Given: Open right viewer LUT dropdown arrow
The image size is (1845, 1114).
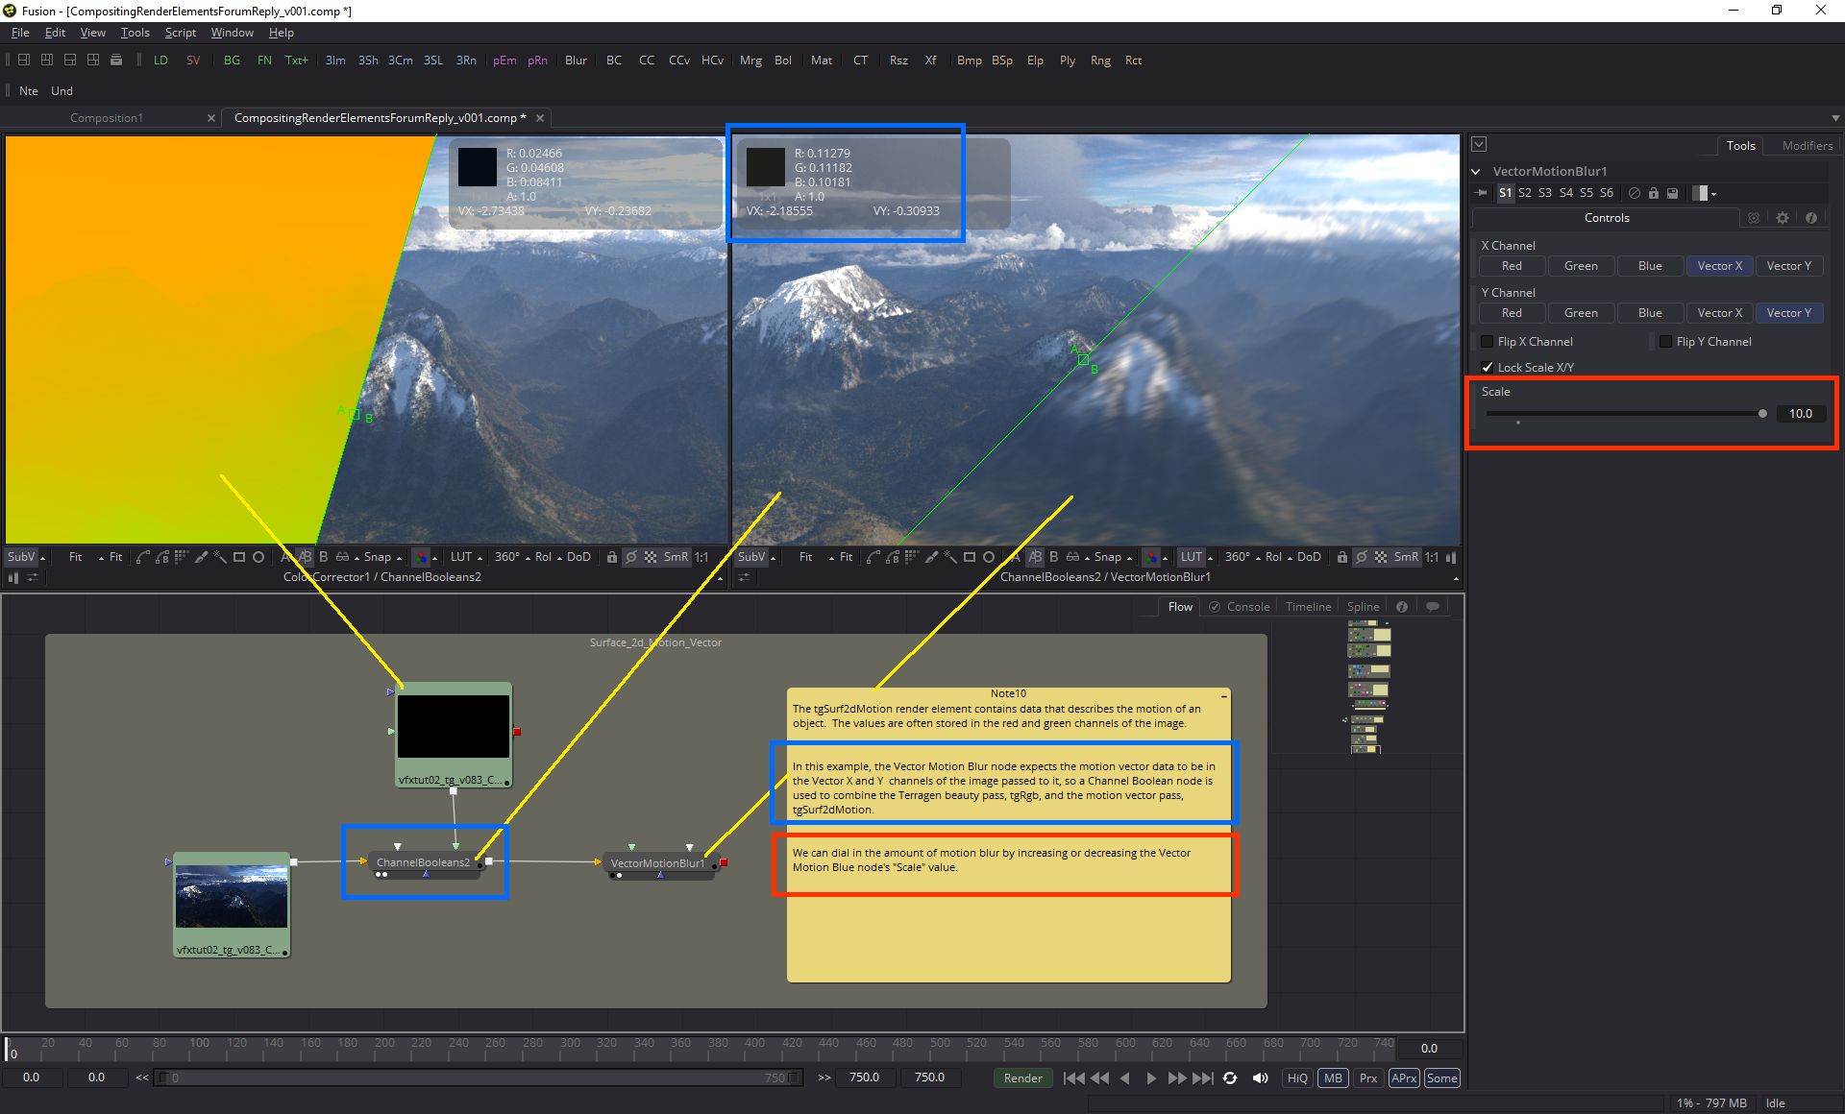Looking at the screenshot, I should [1211, 558].
